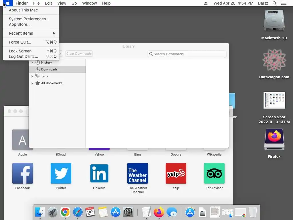The width and height of the screenshot is (293, 220).
Task: Open TextEdit from the Dock
Action: click(x=146, y=212)
